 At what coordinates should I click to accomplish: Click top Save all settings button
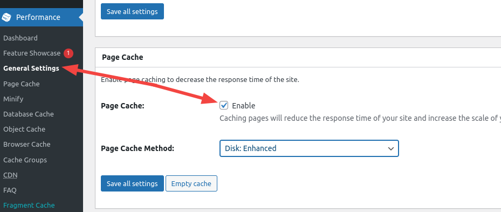tap(132, 11)
